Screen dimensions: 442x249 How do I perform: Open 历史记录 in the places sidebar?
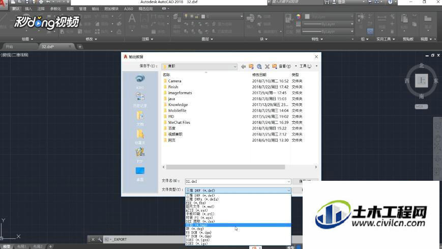point(140,100)
